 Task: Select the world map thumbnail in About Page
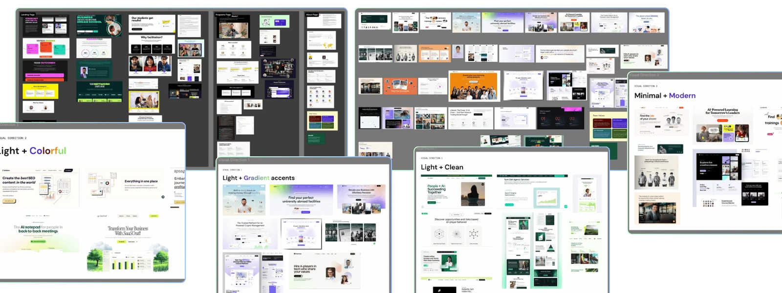[x=321, y=40]
